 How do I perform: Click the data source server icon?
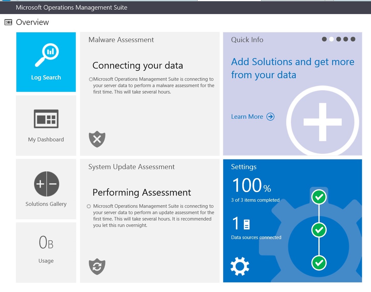coord(247,224)
